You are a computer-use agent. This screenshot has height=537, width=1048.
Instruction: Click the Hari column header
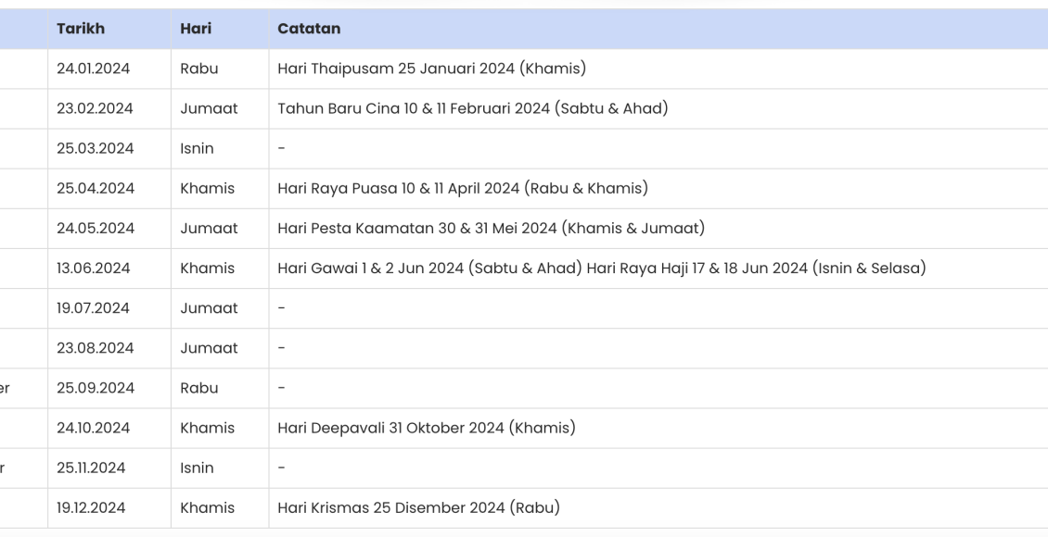pos(196,29)
